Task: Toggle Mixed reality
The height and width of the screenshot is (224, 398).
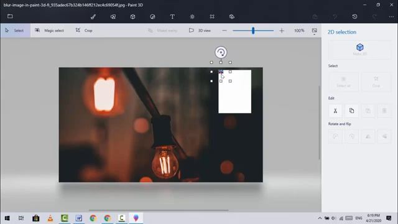Action: point(163,30)
